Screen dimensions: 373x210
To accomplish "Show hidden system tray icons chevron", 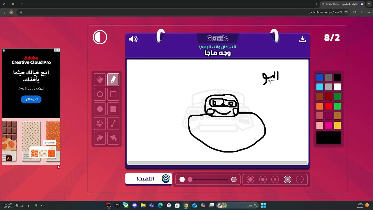I will tap(42, 205).
